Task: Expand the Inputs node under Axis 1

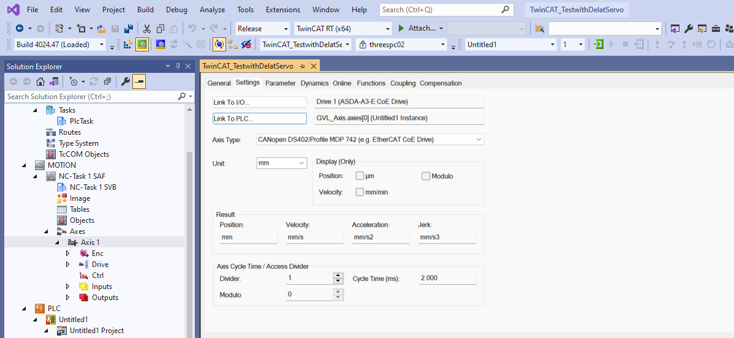Action: tap(69, 287)
